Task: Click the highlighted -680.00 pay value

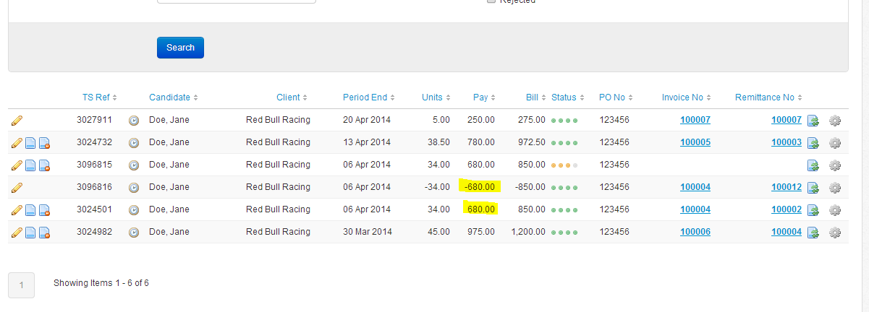Action: point(480,187)
